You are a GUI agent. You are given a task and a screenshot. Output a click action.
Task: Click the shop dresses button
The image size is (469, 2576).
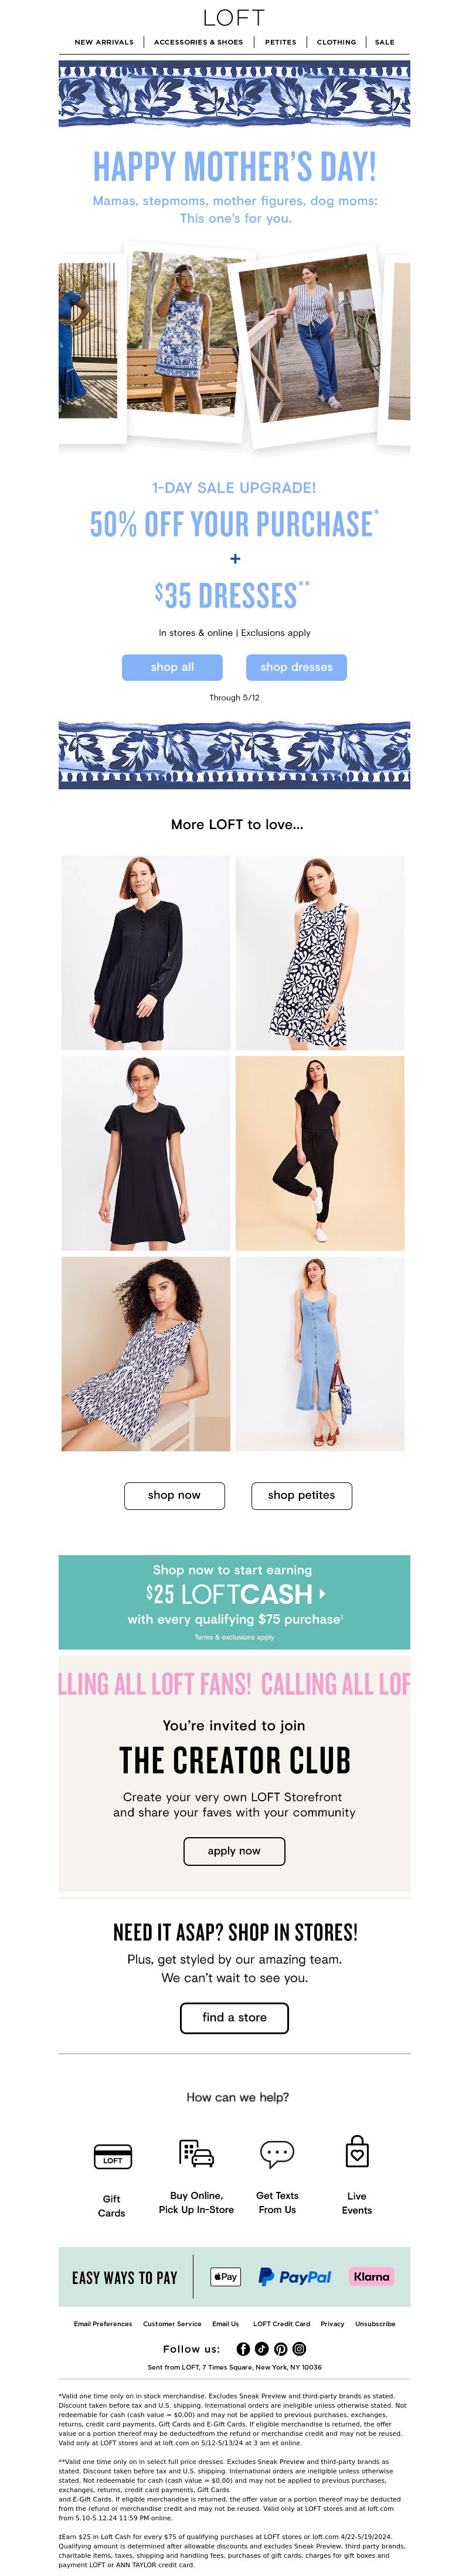coord(297,667)
